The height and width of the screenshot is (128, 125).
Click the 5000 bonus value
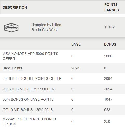click(x=108, y=56)
